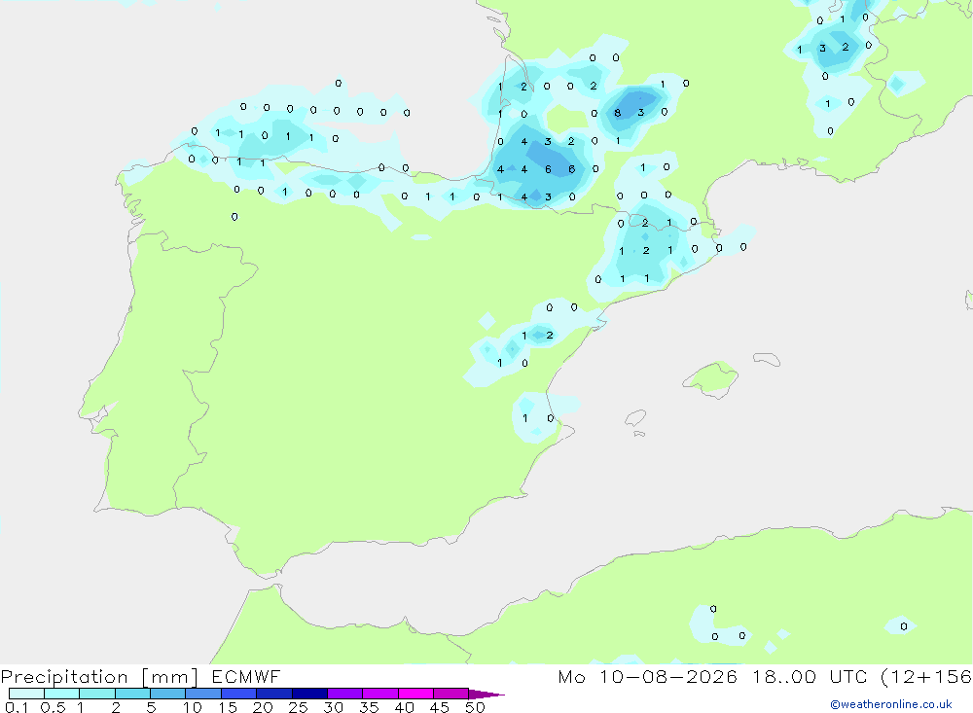Click the 0.5–1 mm light cyan legend swatch

pyautogui.click(x=62, y=694)
